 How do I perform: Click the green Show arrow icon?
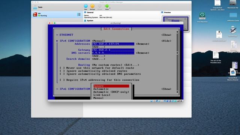[x=107, y=6]
